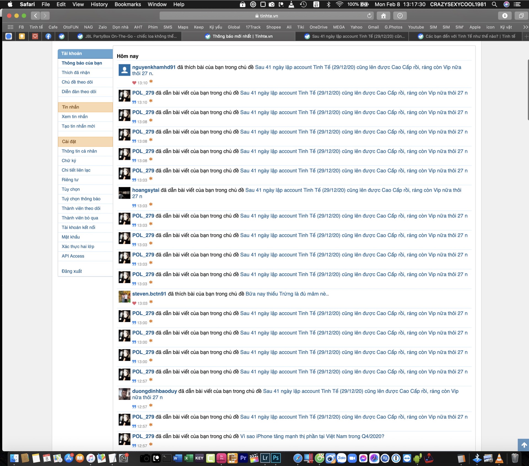Viewport: 529px width, 466px height.
Task: Open Messenger from the Dock
Action: pos(363,458)
